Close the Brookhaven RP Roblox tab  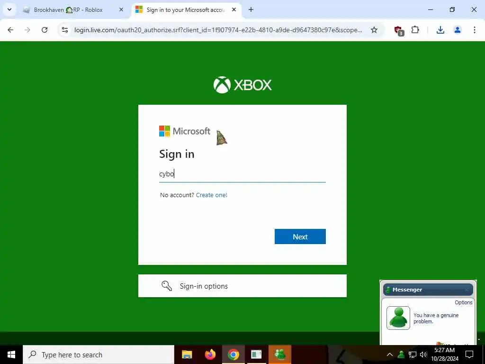(121, 9)
